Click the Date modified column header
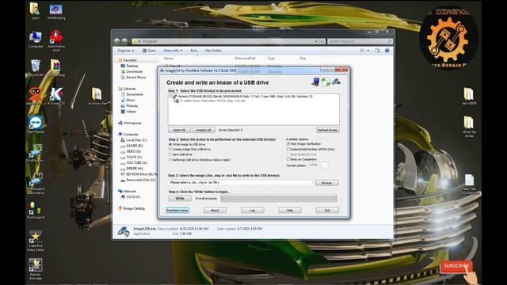 245,59
